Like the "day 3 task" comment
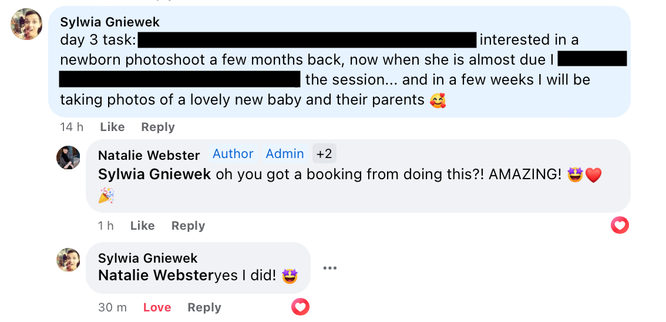The height and width of the screenshot is (322, 666). [x=112, y=127]
